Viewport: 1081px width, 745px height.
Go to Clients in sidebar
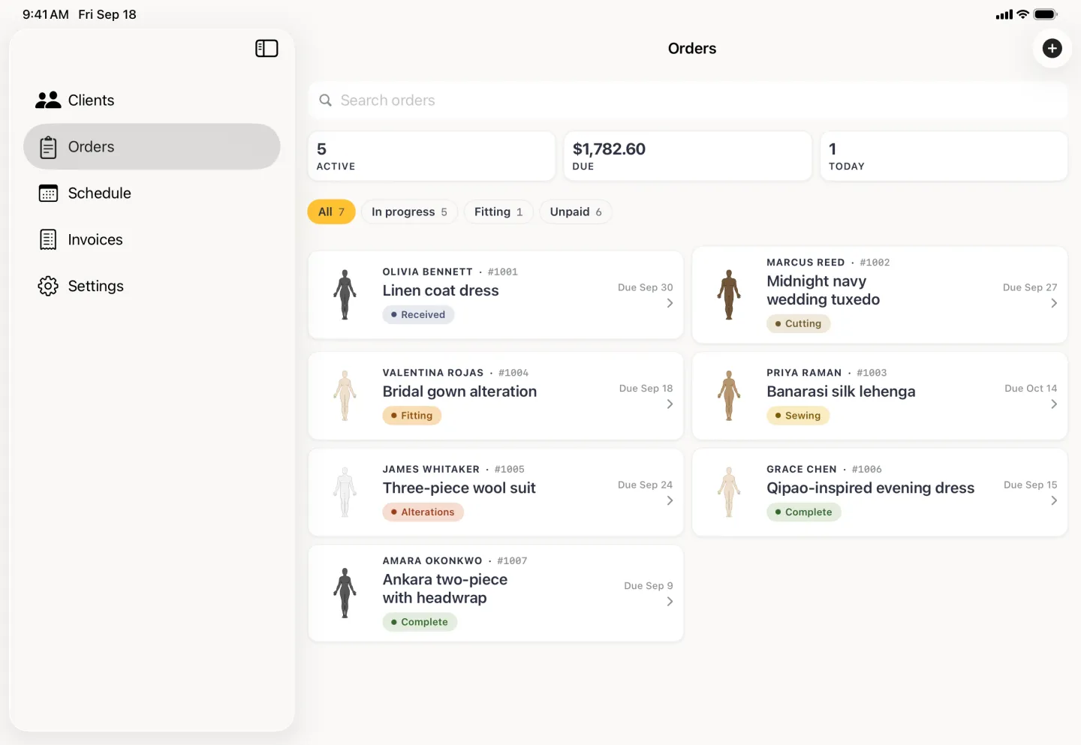[152, 101]
